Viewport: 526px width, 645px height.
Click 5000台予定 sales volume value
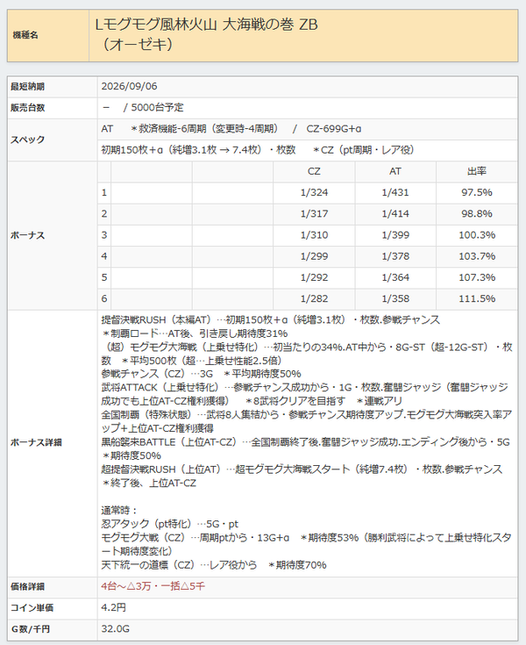pyautogui.click(x=157, y=108)
